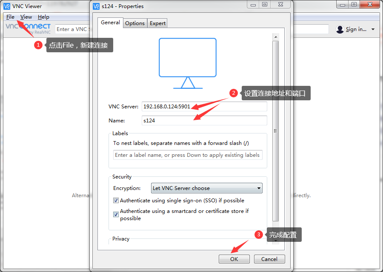Click the VNC Connect logo in main window
This screenshot has width=383, height=272.
[28, 28]
